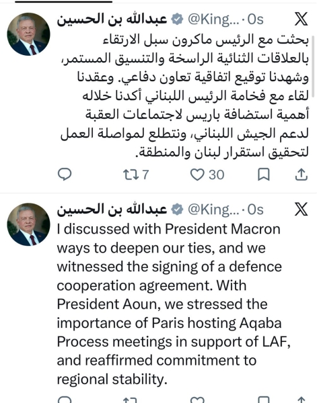Click verified badge on the first tweet
The image size is (317, 403).
(x=177, y=19)
